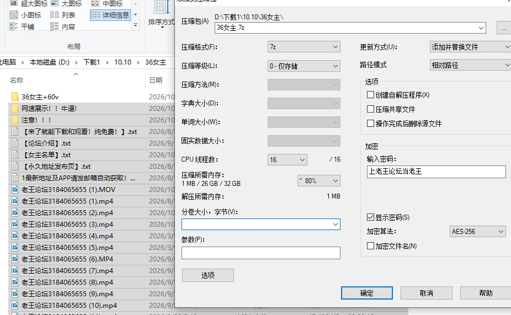The image size is (511, 315).
Task: Click text file icon of 【永久地址发布页】.txt
Action: [15, 166]
